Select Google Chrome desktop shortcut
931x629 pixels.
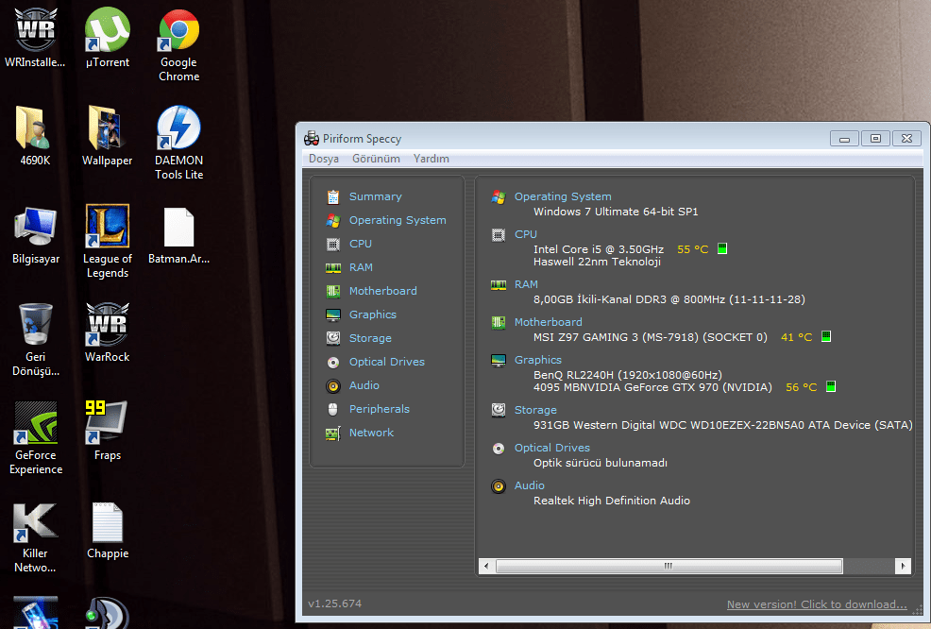[178, 44]
